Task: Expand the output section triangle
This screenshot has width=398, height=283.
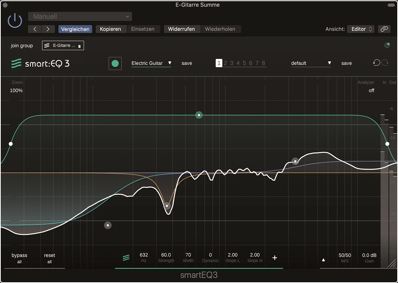Action: pos(323,260)
